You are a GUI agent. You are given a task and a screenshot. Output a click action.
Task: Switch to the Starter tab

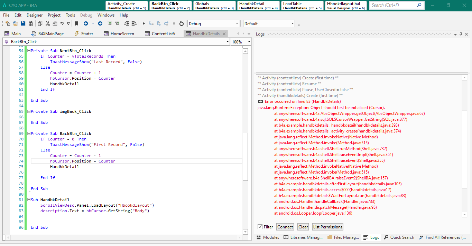[x=84, y=33]
